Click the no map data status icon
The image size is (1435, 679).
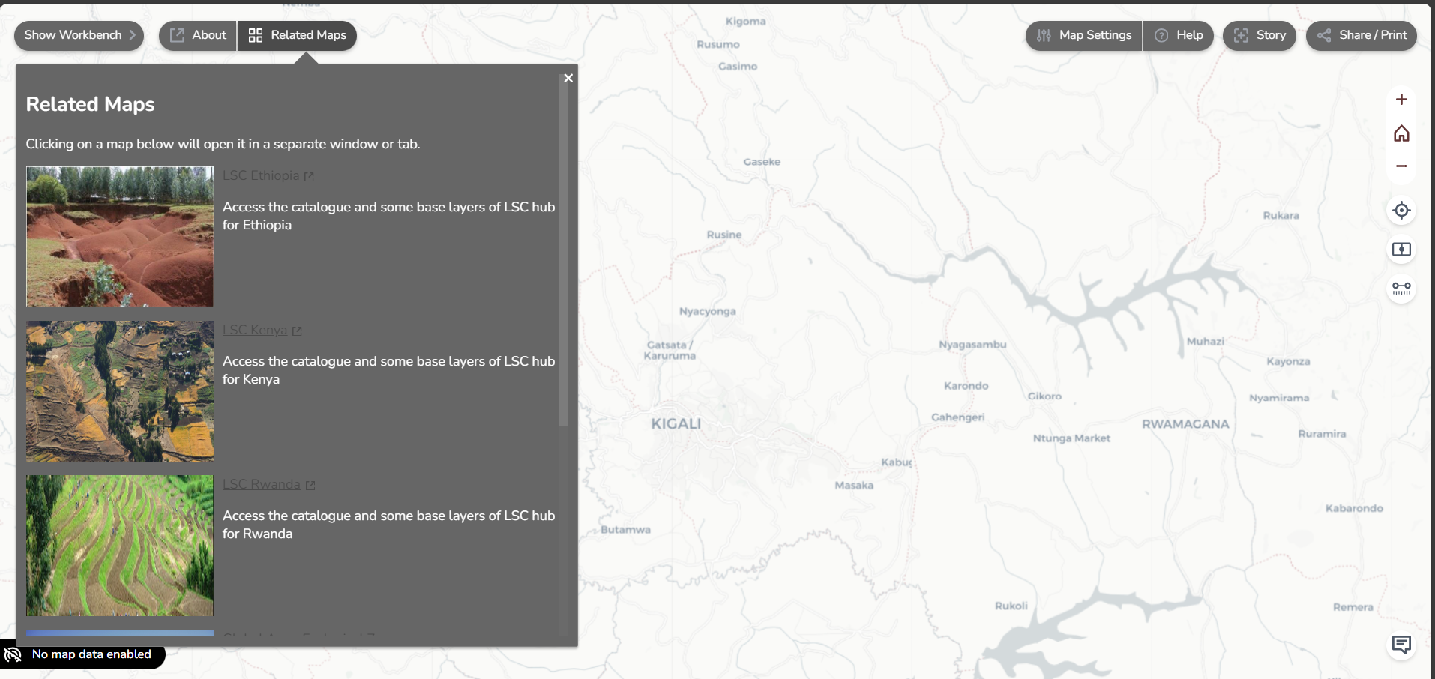tap(13, 655)
